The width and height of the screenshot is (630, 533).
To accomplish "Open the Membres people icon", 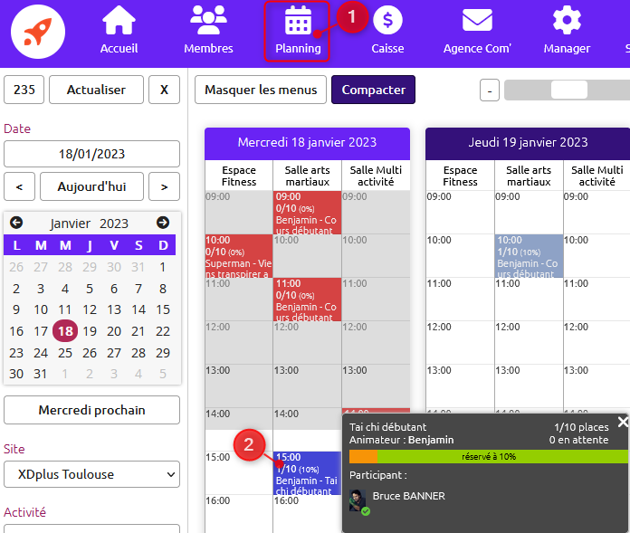I will tap(208, 20).
